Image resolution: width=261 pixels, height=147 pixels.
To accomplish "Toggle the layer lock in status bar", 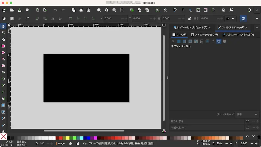I will coord(78,143).
